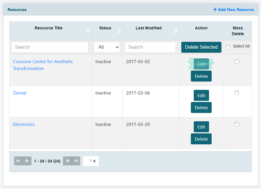Click the Resources panel header
The width and height of the screenshot is (261, 189).
(x=17, y=10)
